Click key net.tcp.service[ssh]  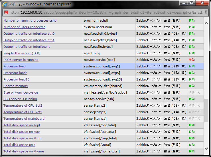point(99,99)
